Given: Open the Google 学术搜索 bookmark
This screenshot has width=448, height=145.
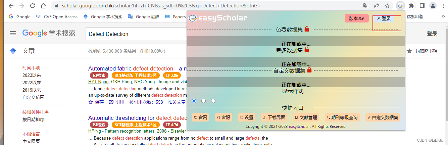Looking at the screenshot, I should pos(103,16).
